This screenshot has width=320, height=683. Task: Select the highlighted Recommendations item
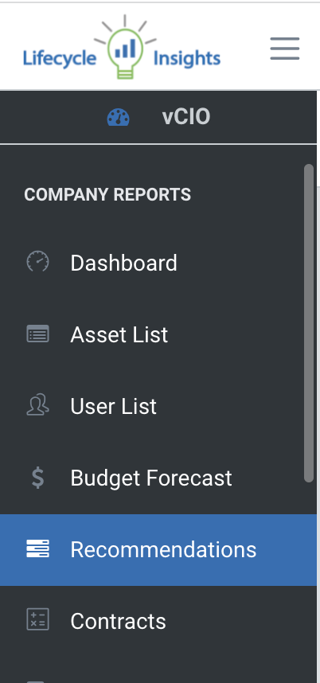[158, 550]
